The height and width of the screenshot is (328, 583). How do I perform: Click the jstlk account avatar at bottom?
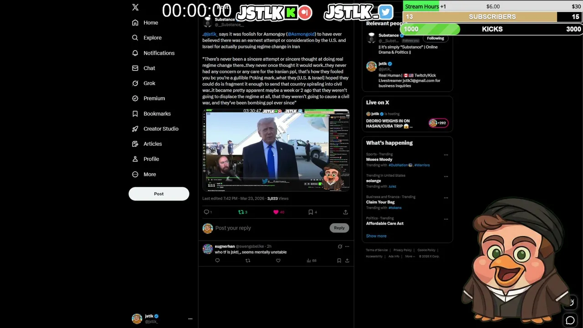tap(137, 318)
